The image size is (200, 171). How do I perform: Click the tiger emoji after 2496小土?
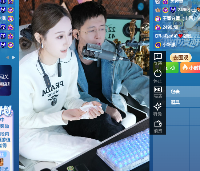[198, 10]
